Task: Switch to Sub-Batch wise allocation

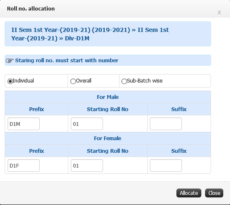Action: point(124,81)
